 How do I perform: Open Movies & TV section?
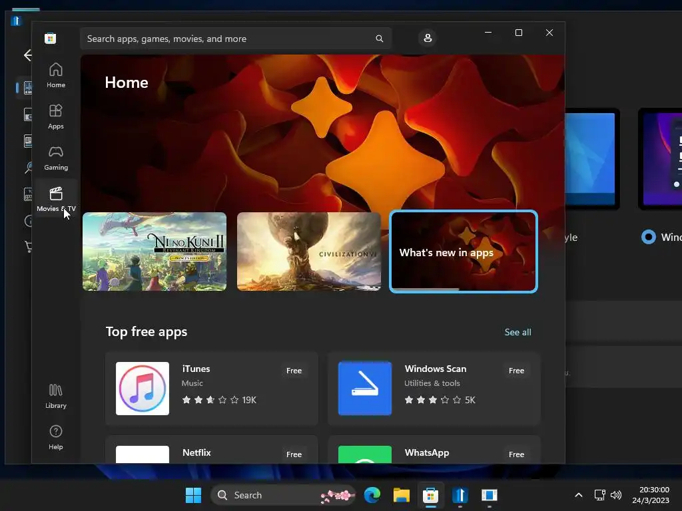(56, 199)
